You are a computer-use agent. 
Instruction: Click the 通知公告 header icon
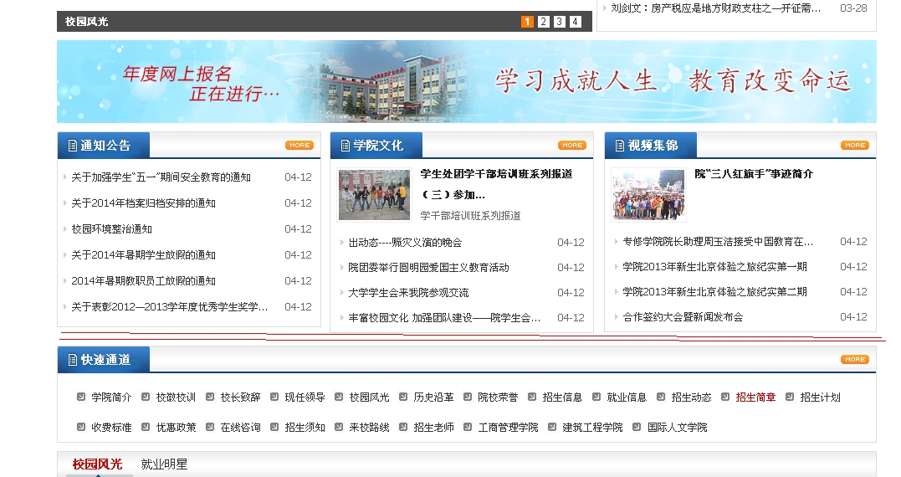click(71, 146)
